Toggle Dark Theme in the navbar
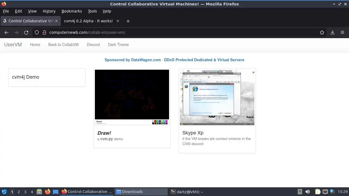Screen dimensions: 349x196 pyautogui.click(x=118, y=45)
